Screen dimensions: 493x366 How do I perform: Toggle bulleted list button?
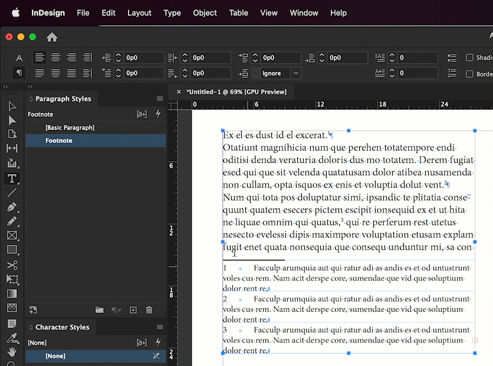pyautogui.click(x=452, y=58)
